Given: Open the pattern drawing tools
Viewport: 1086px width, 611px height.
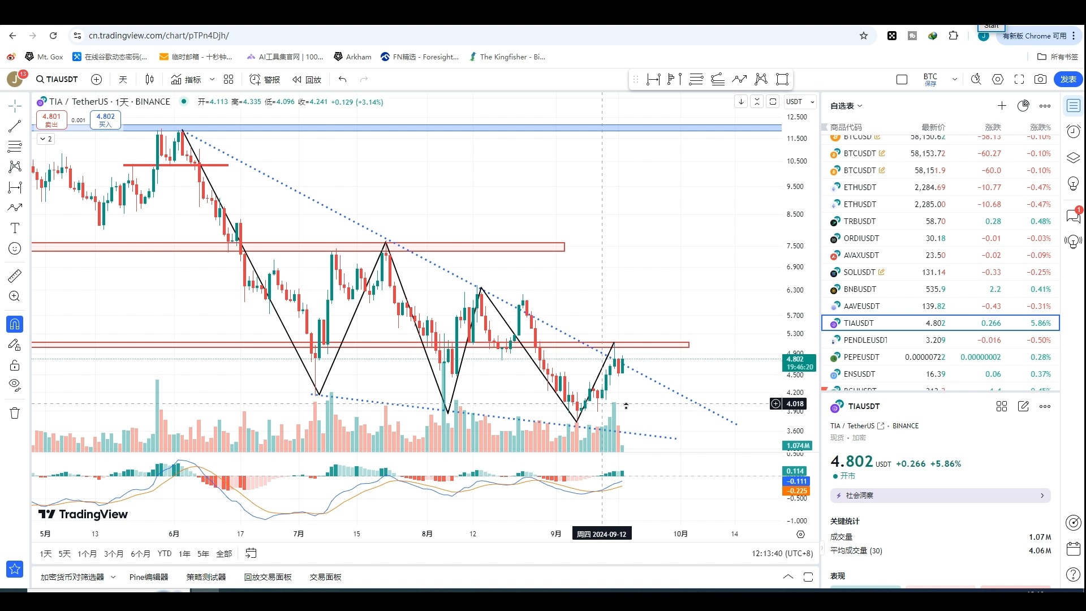Looking at the screenshot, I should [15, 167].
